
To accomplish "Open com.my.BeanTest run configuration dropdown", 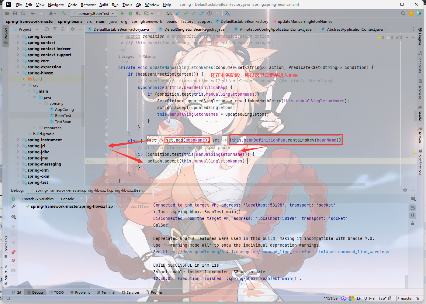I will pyautogui.click(x=93, y=13).
